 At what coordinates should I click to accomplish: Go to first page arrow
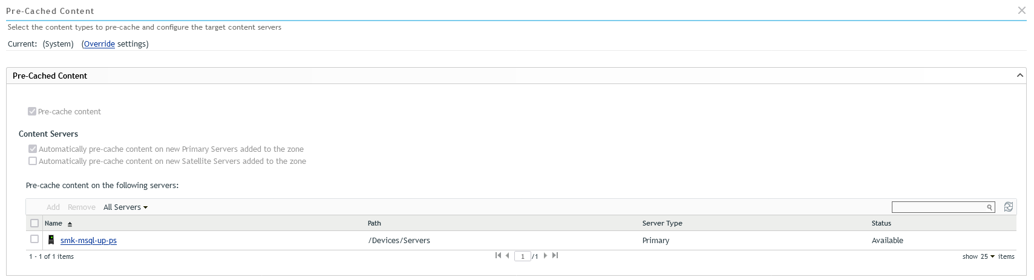click(498, 256)
